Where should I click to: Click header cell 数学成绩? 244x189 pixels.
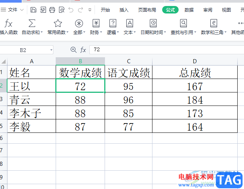80,72
